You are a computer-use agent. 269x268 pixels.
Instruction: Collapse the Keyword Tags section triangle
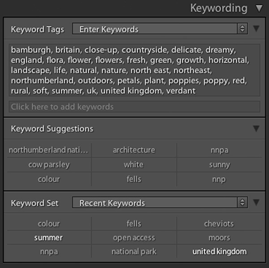256,29
